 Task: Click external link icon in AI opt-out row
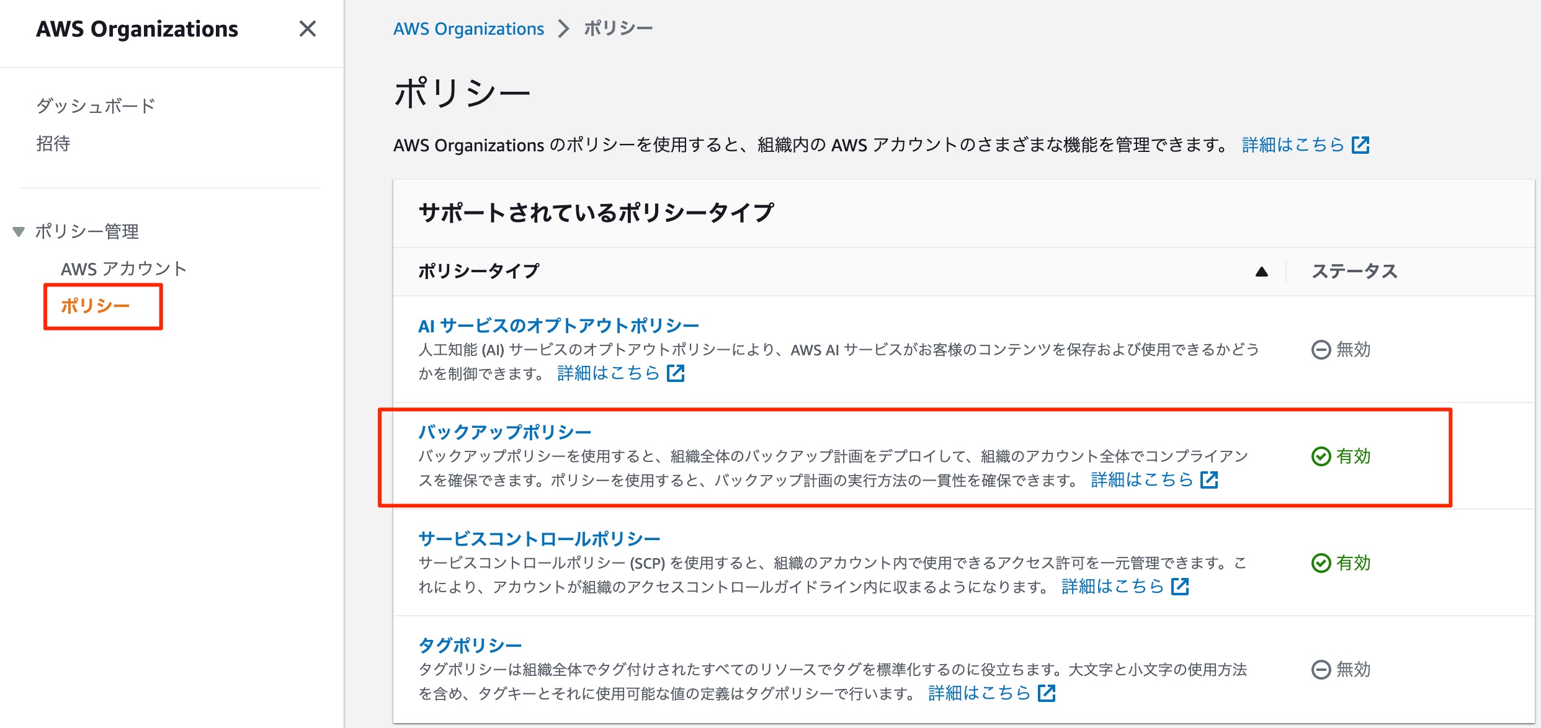[x=676, y=373]
